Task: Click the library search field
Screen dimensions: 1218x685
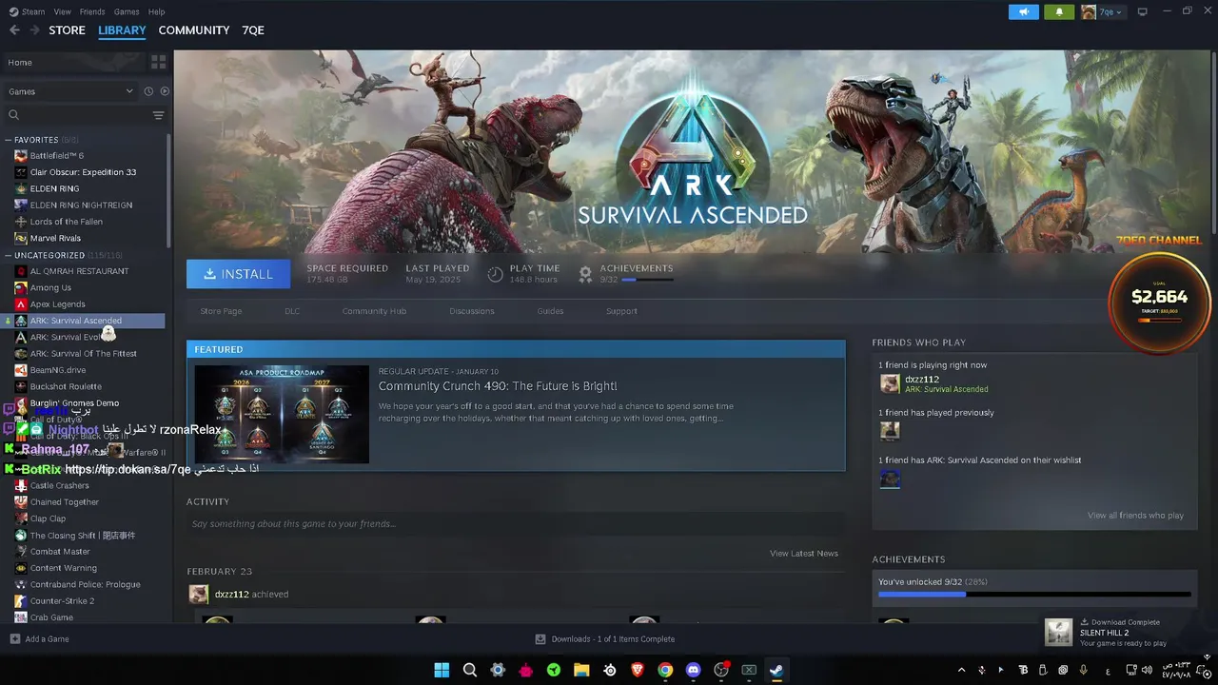Action: click(76, 115)
